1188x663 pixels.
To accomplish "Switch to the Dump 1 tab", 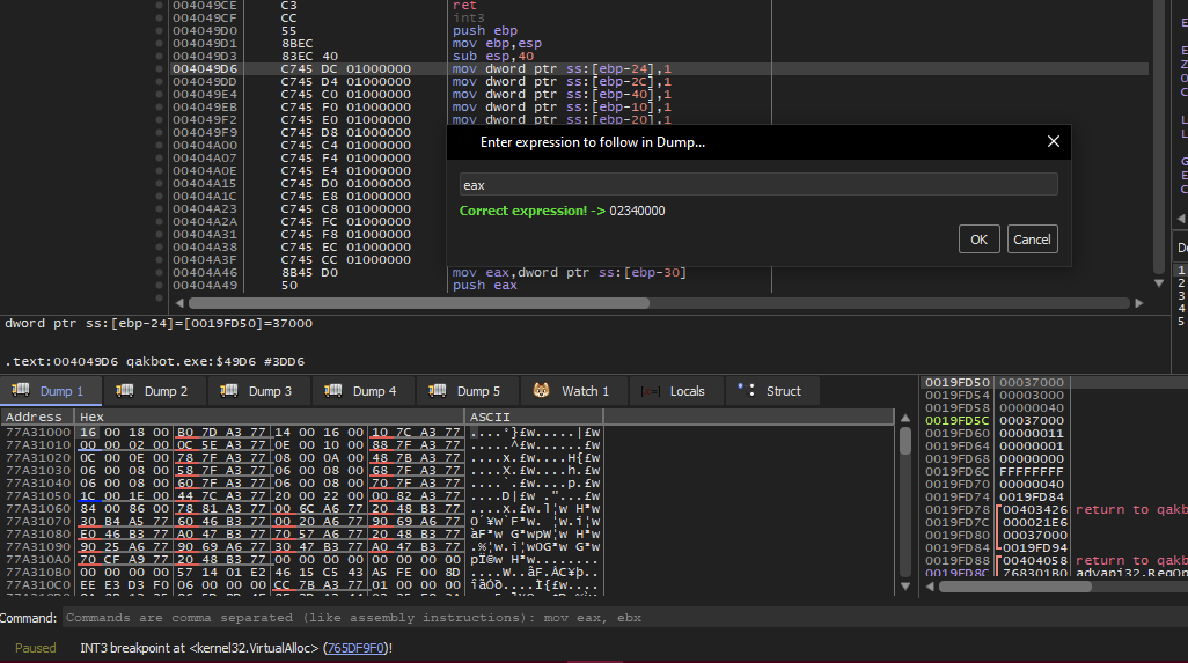I will tap(51, 391).
